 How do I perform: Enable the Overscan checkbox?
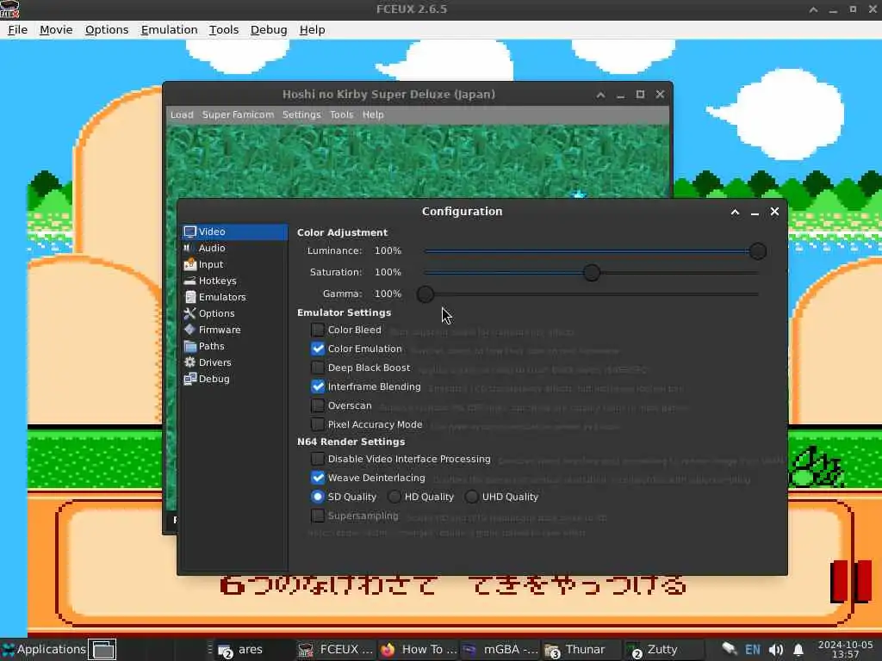[318, 406]
